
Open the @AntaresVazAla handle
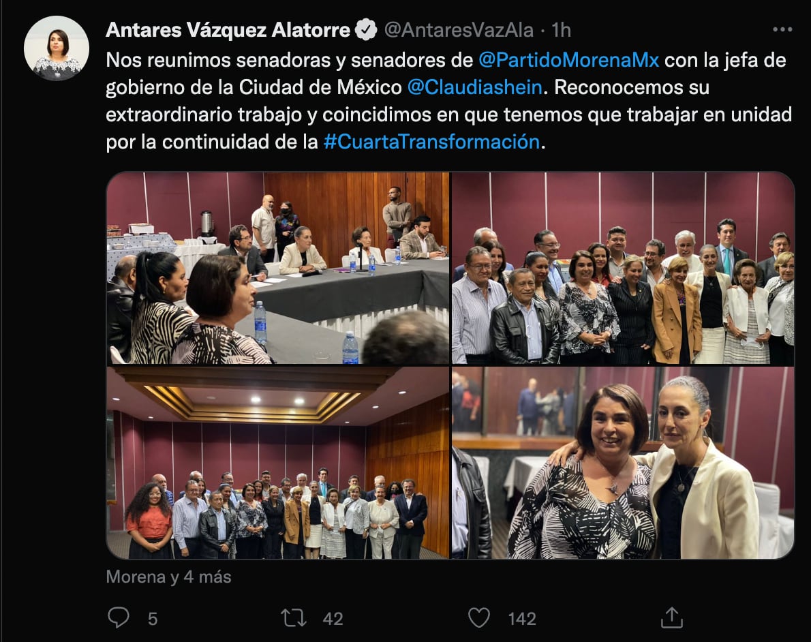pyautogui.click(x=459, y=30)
